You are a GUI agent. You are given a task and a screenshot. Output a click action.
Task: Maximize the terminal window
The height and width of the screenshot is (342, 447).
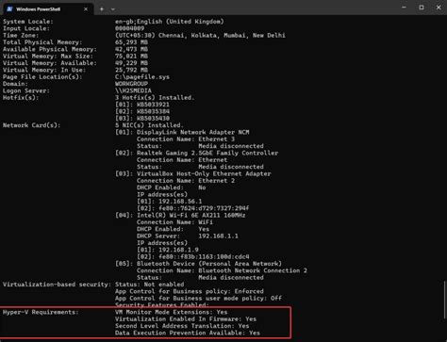(422, 8)
